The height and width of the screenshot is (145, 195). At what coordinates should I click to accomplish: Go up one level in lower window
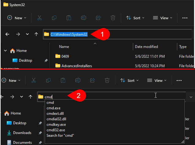point(30,97)
